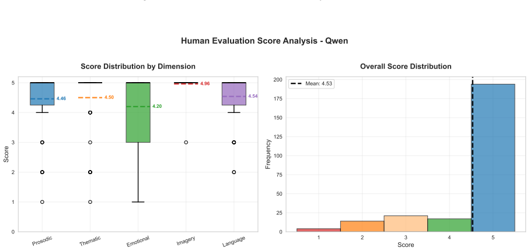Click the "200" tick on the Frequency axis

point(278,80)
